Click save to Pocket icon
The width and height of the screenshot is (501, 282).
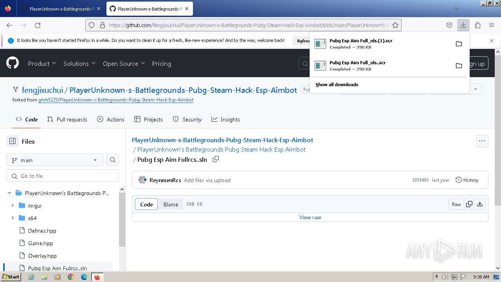449,25
